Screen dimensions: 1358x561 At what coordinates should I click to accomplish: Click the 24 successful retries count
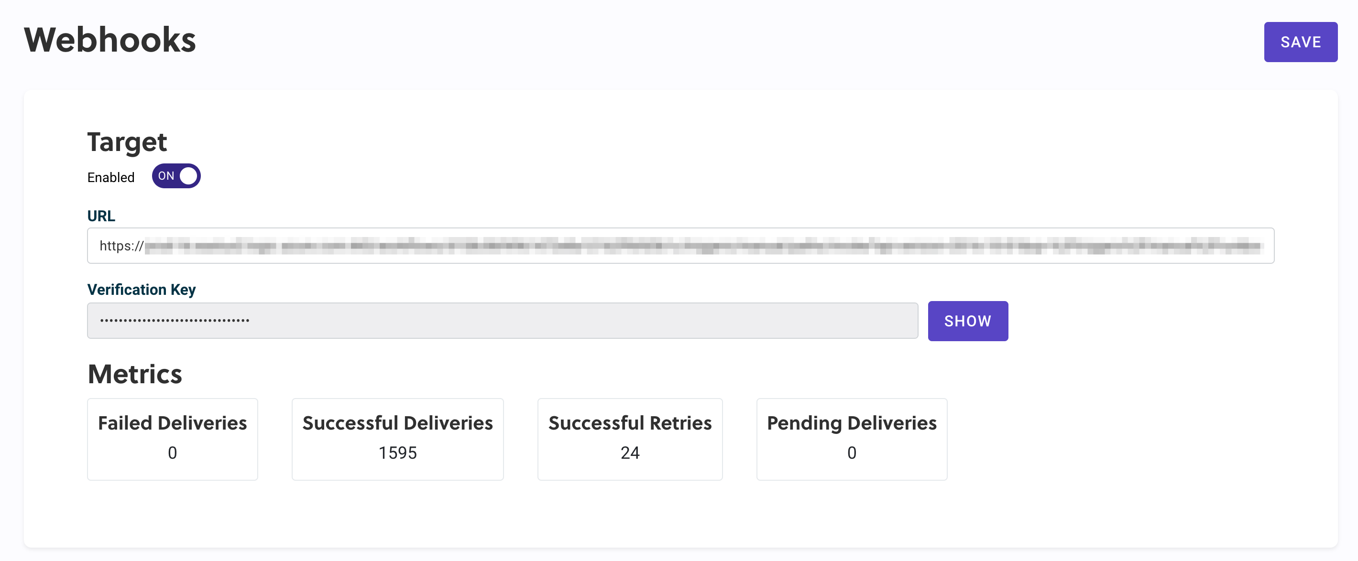[629, 453]
